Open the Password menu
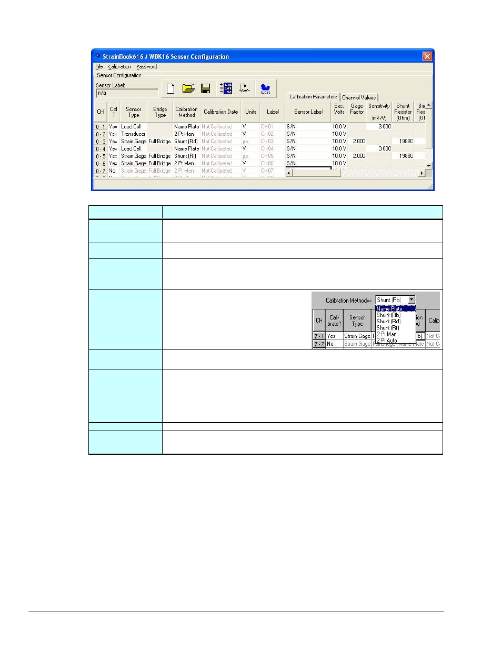The image size is (502, 650). click(146, 67)
